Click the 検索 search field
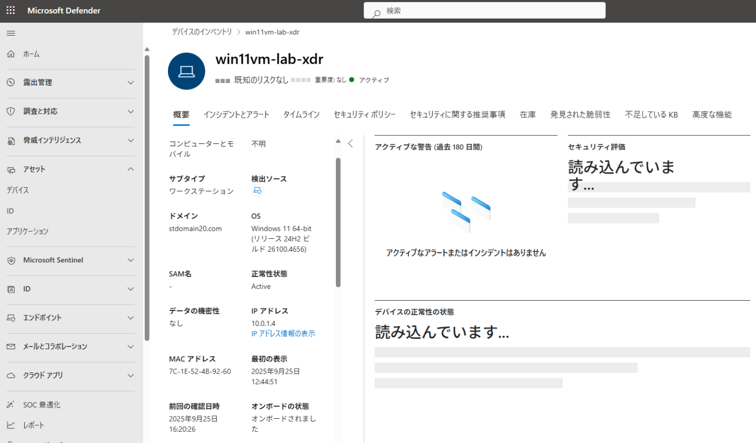Viewport: 756px width, 443px height. coord(484,11)
